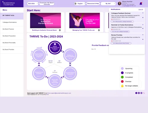Dismiss the Review Priorities notification
The width and height of the screenshot is (148, 113).
pos(143,35)
